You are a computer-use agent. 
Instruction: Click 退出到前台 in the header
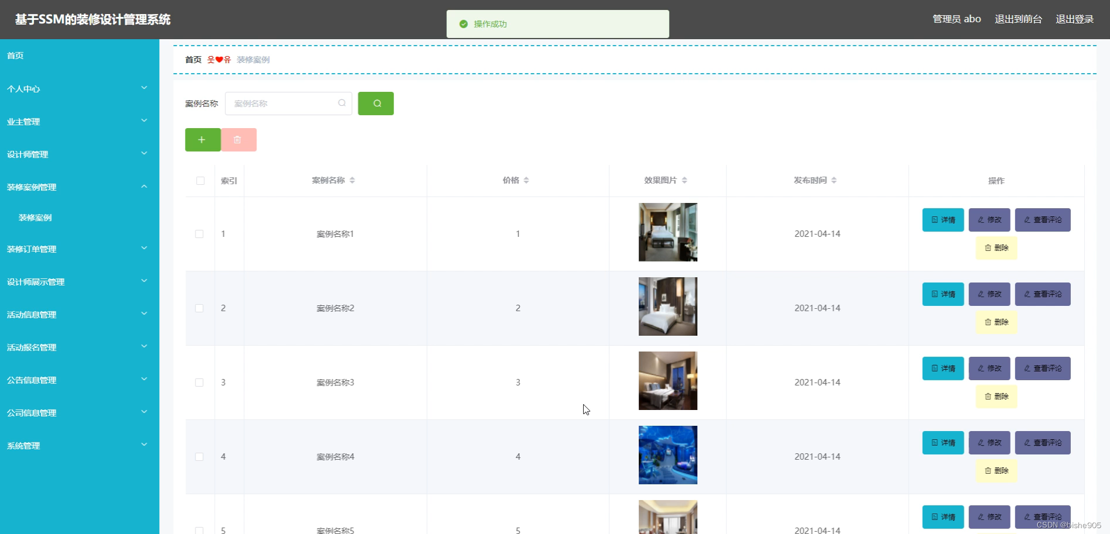(1018, 19)
